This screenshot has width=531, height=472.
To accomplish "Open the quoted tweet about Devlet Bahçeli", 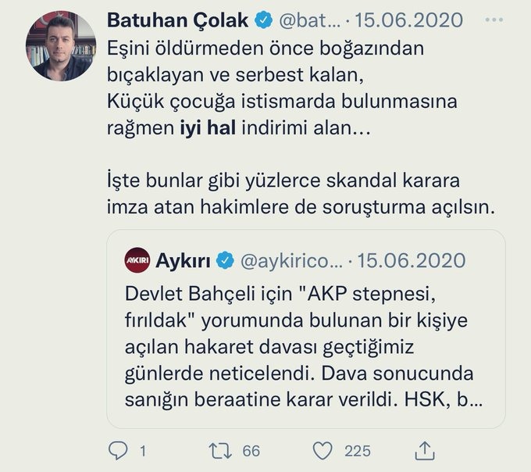I will point(305,344).
